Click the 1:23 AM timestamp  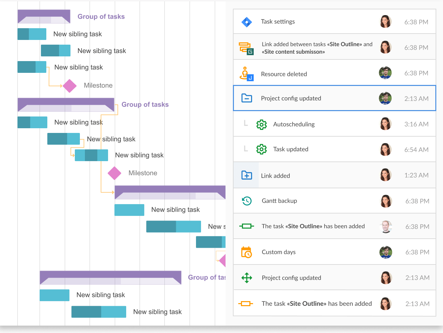416,175
